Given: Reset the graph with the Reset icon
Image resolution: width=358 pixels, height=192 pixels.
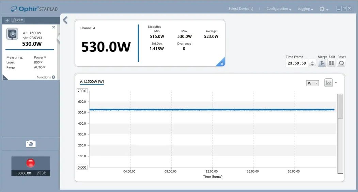Looking at the screenshot, I should pos(341,63).
